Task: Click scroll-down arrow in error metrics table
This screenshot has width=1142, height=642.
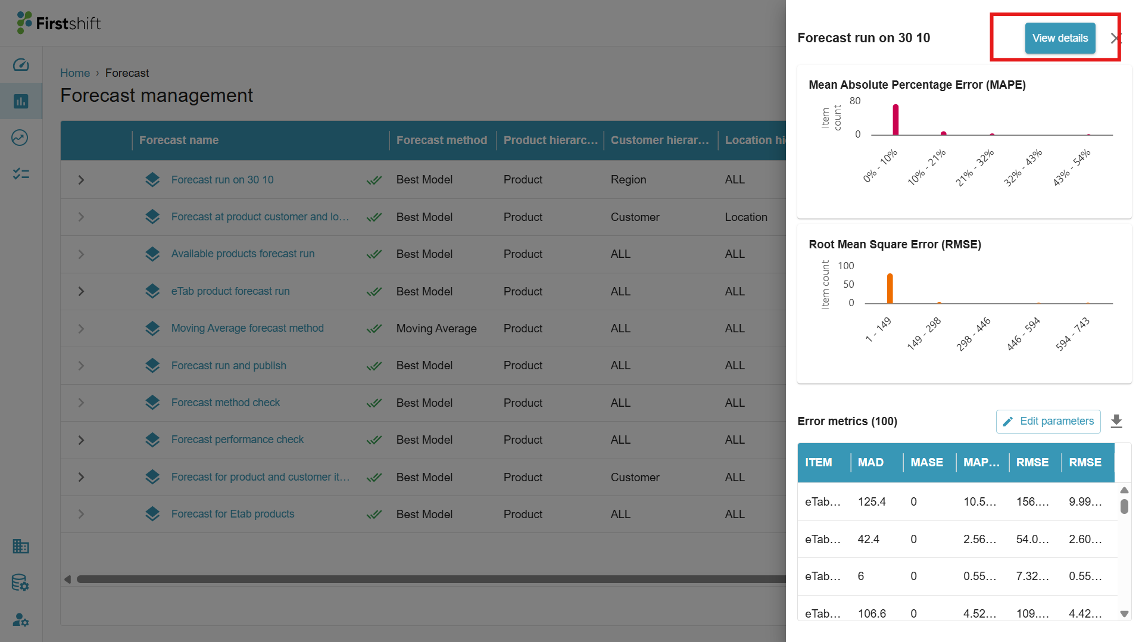Action: tap(1124, 614)
